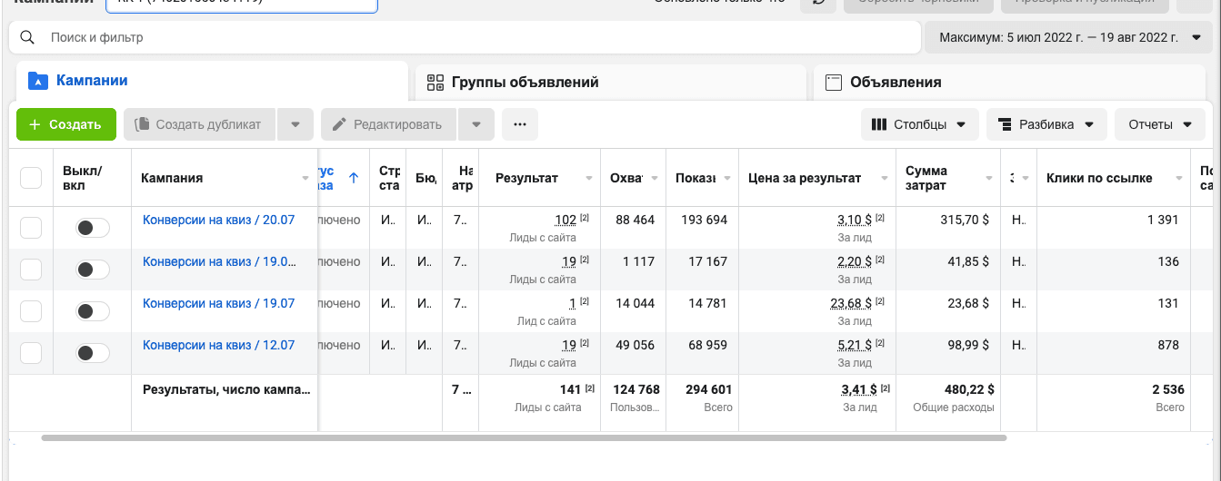Open the three-dots more actions button
Screen dimensions: 1221x481
pos(520,124)
